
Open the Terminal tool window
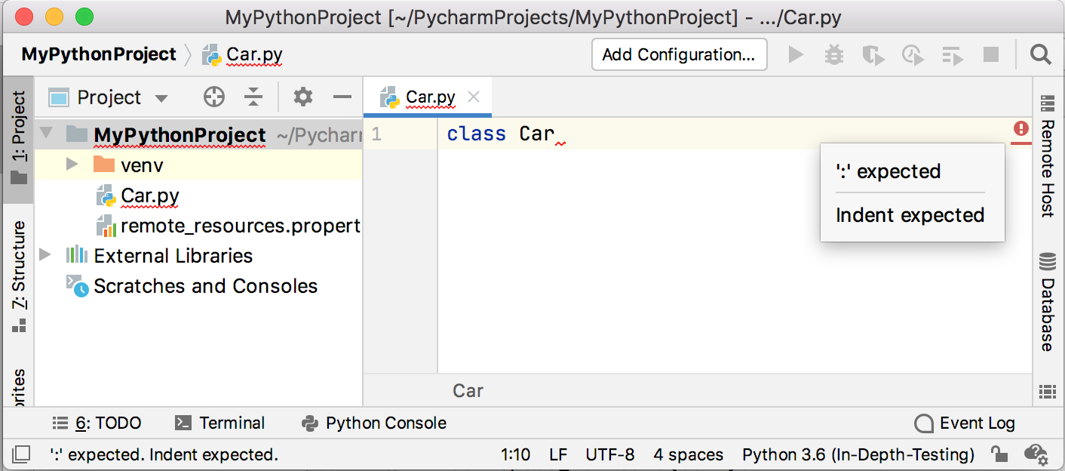point(219,423)
